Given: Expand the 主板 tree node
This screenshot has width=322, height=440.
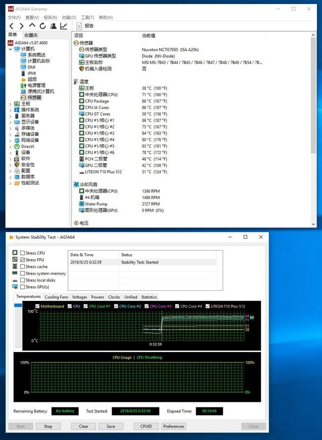Looking at the screenshot, I should [11, 104].
